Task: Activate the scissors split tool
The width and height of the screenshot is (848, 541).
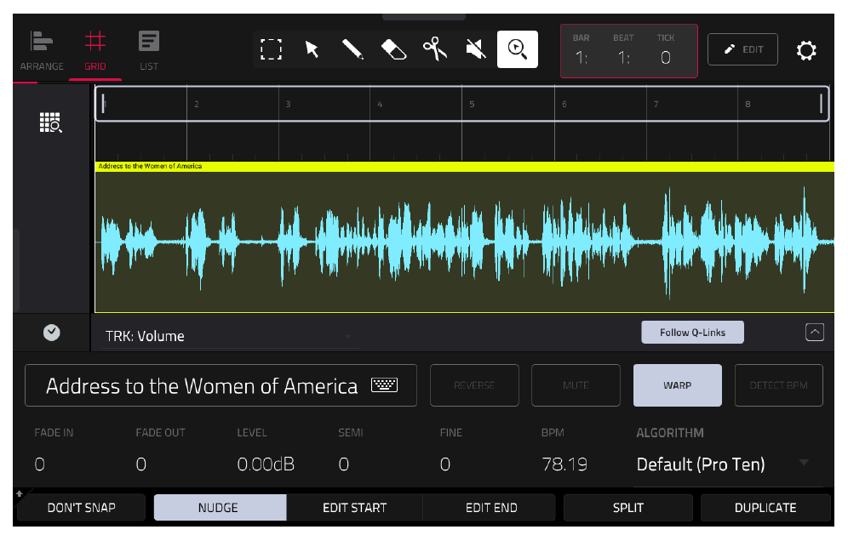Action: tap(435, 49)
